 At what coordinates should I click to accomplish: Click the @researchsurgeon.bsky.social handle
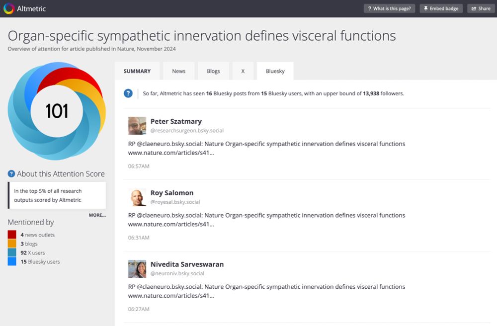[x=187, y=131]
